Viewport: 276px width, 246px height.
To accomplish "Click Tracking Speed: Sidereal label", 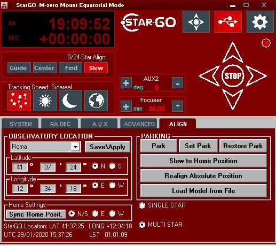I will [x=40, y=87].
